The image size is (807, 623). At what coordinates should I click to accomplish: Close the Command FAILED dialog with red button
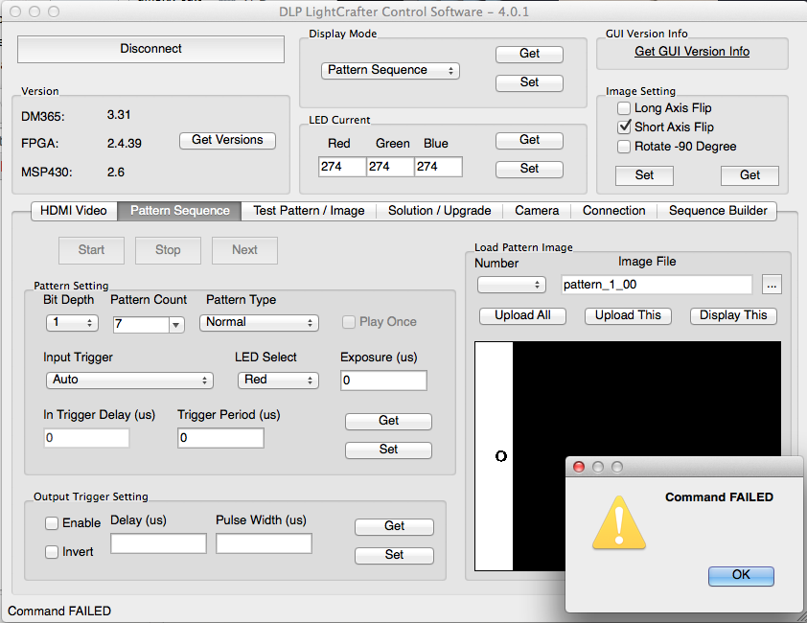tap(579, 467)
